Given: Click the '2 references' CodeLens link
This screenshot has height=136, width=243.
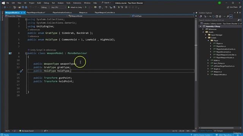Looking at the screenshot, I should tap(34, 29).
